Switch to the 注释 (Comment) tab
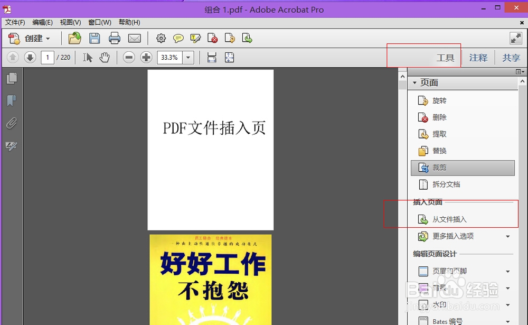Viewport: 528px width, 325px height. pyautogui.click(x=478, y=57)
